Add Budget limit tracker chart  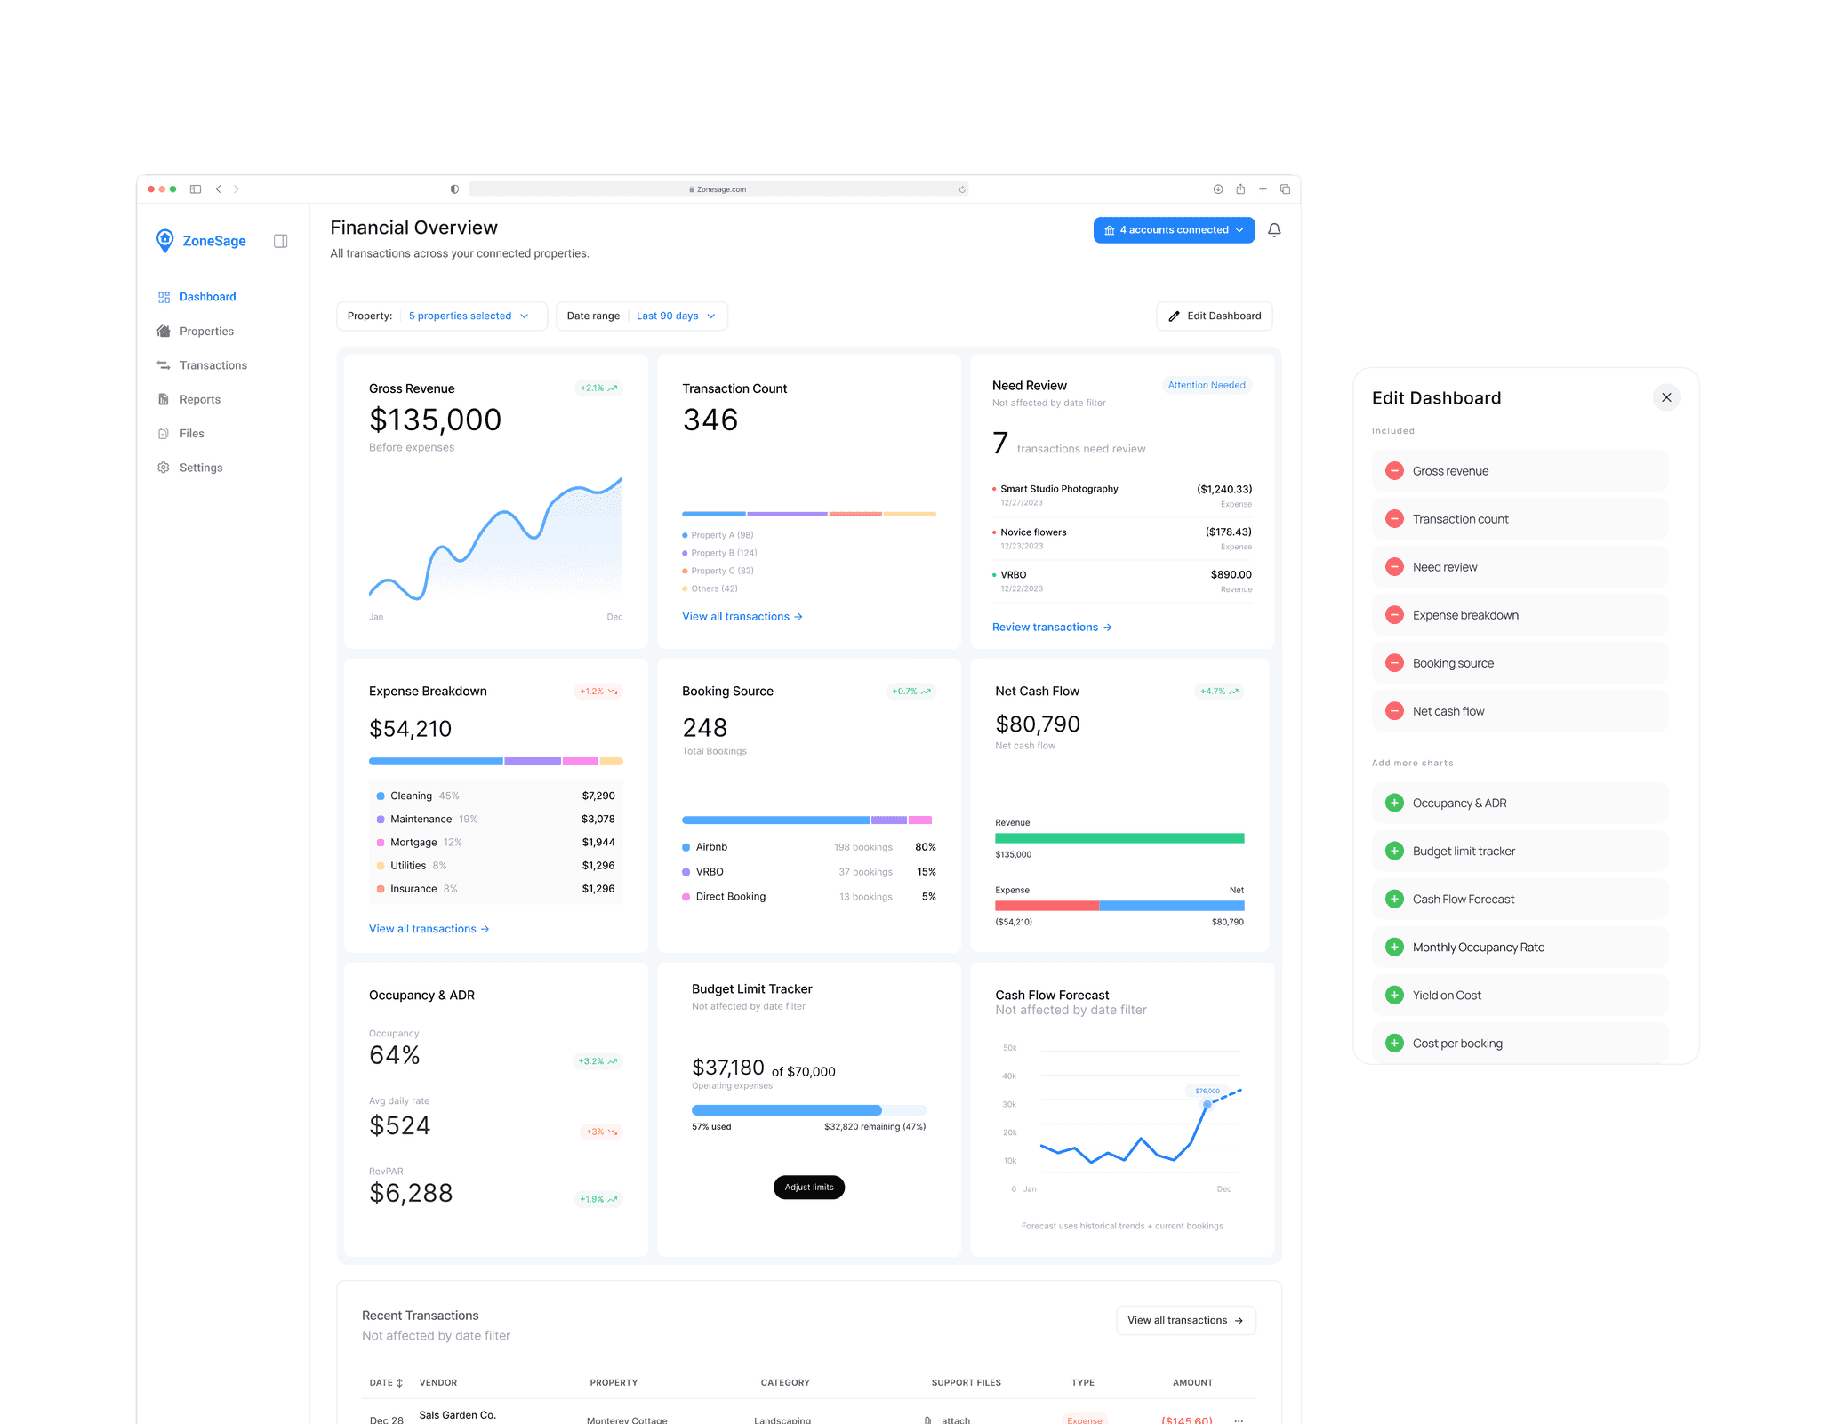coord(1394,851)
